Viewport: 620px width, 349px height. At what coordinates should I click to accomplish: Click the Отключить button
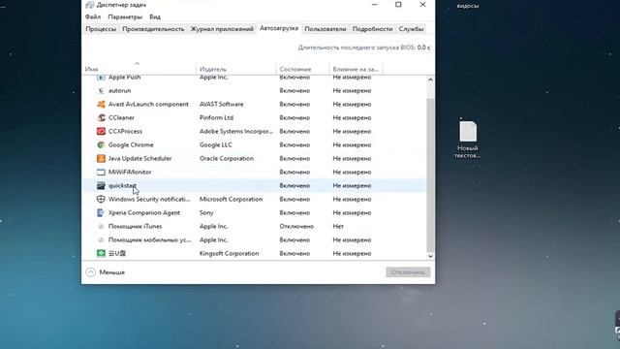click(x=408, y=272)
